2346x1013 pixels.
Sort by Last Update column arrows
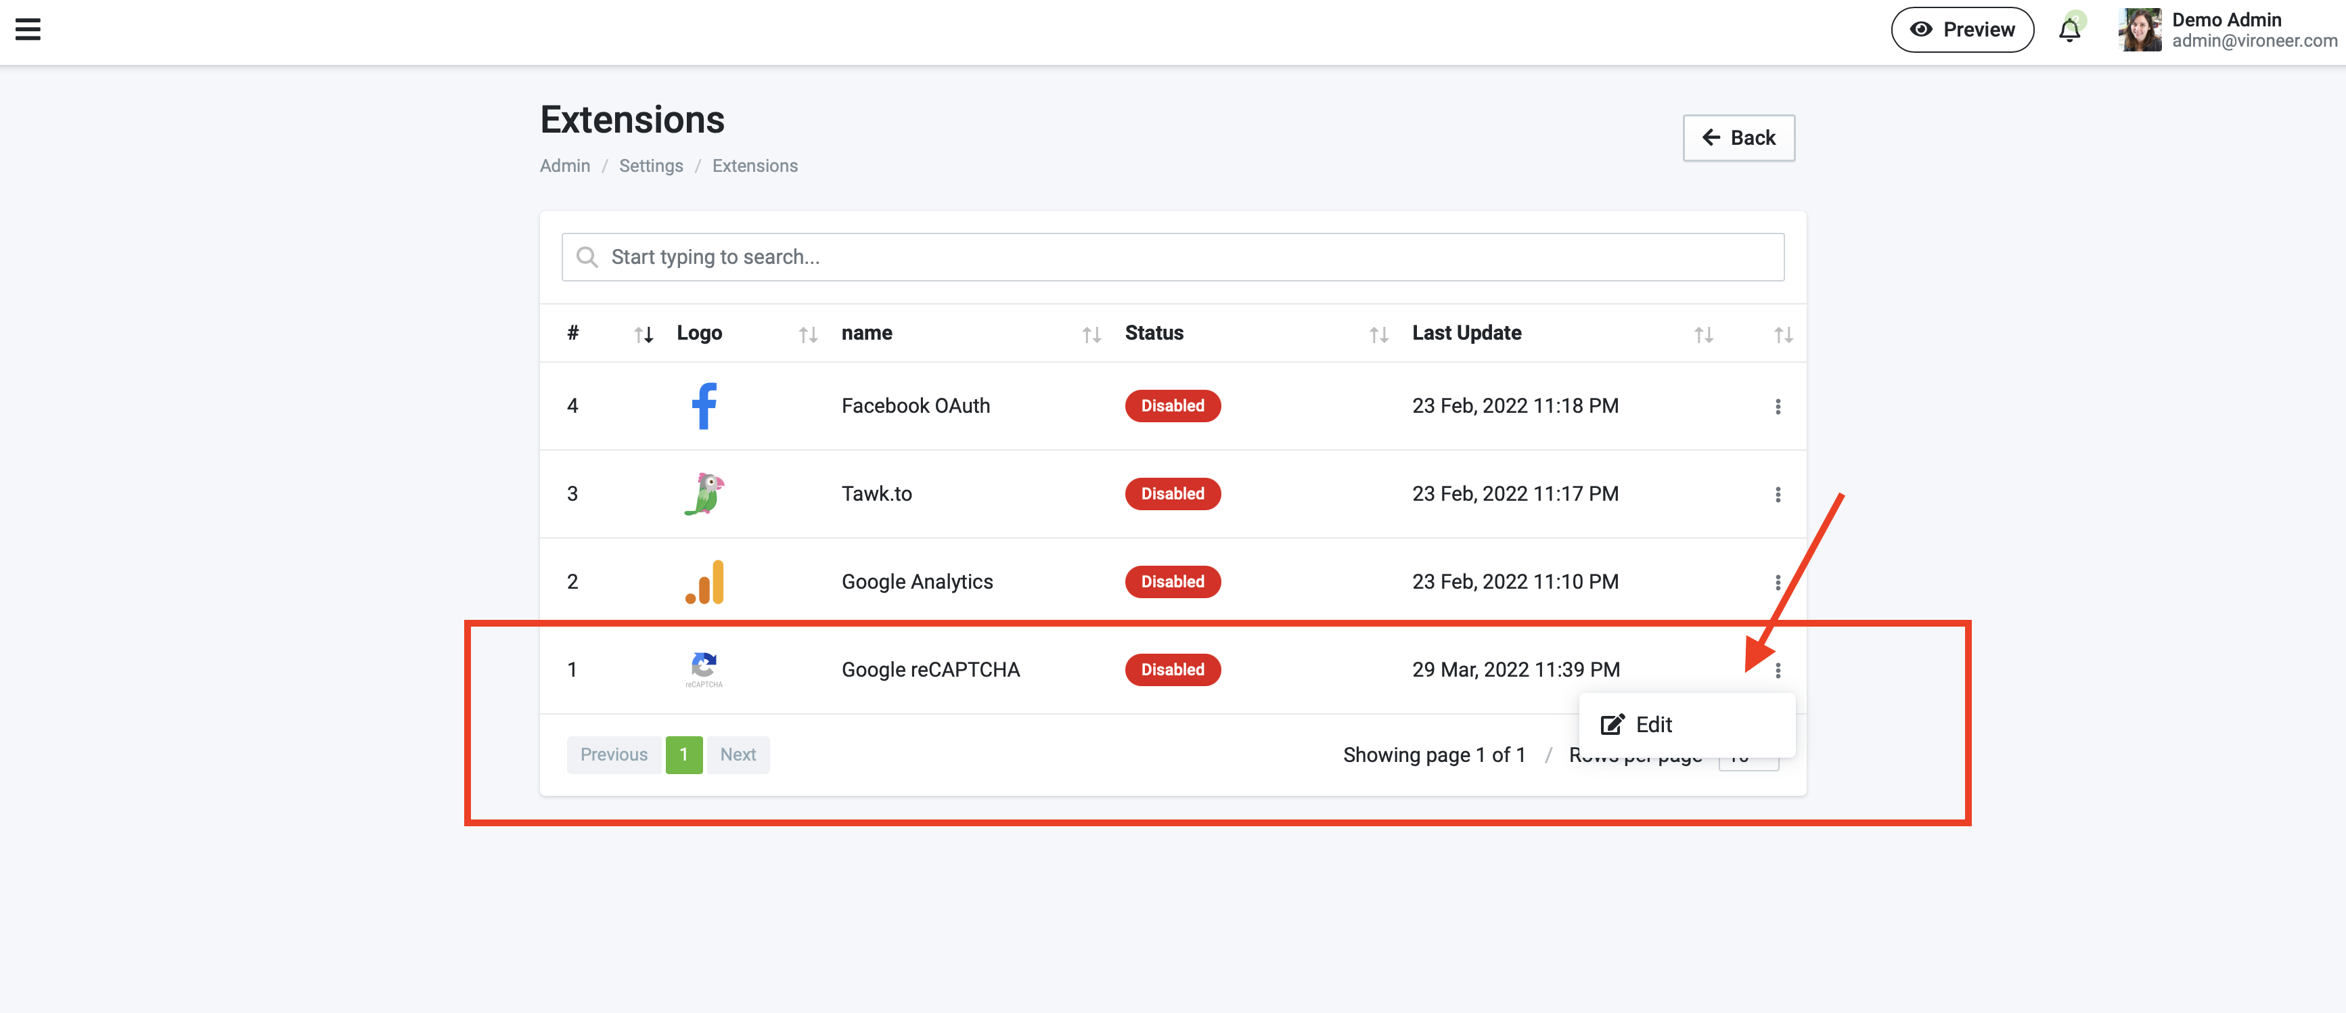(1703, 334)
